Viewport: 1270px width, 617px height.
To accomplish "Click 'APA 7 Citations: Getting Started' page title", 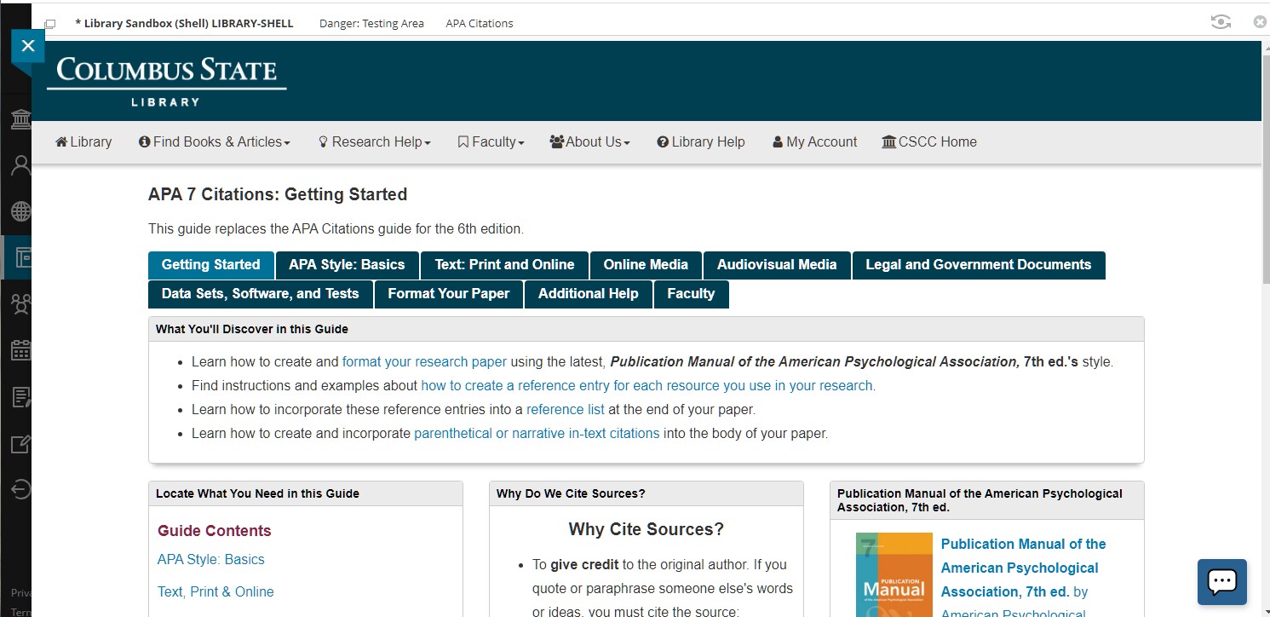I will point(278,194).
